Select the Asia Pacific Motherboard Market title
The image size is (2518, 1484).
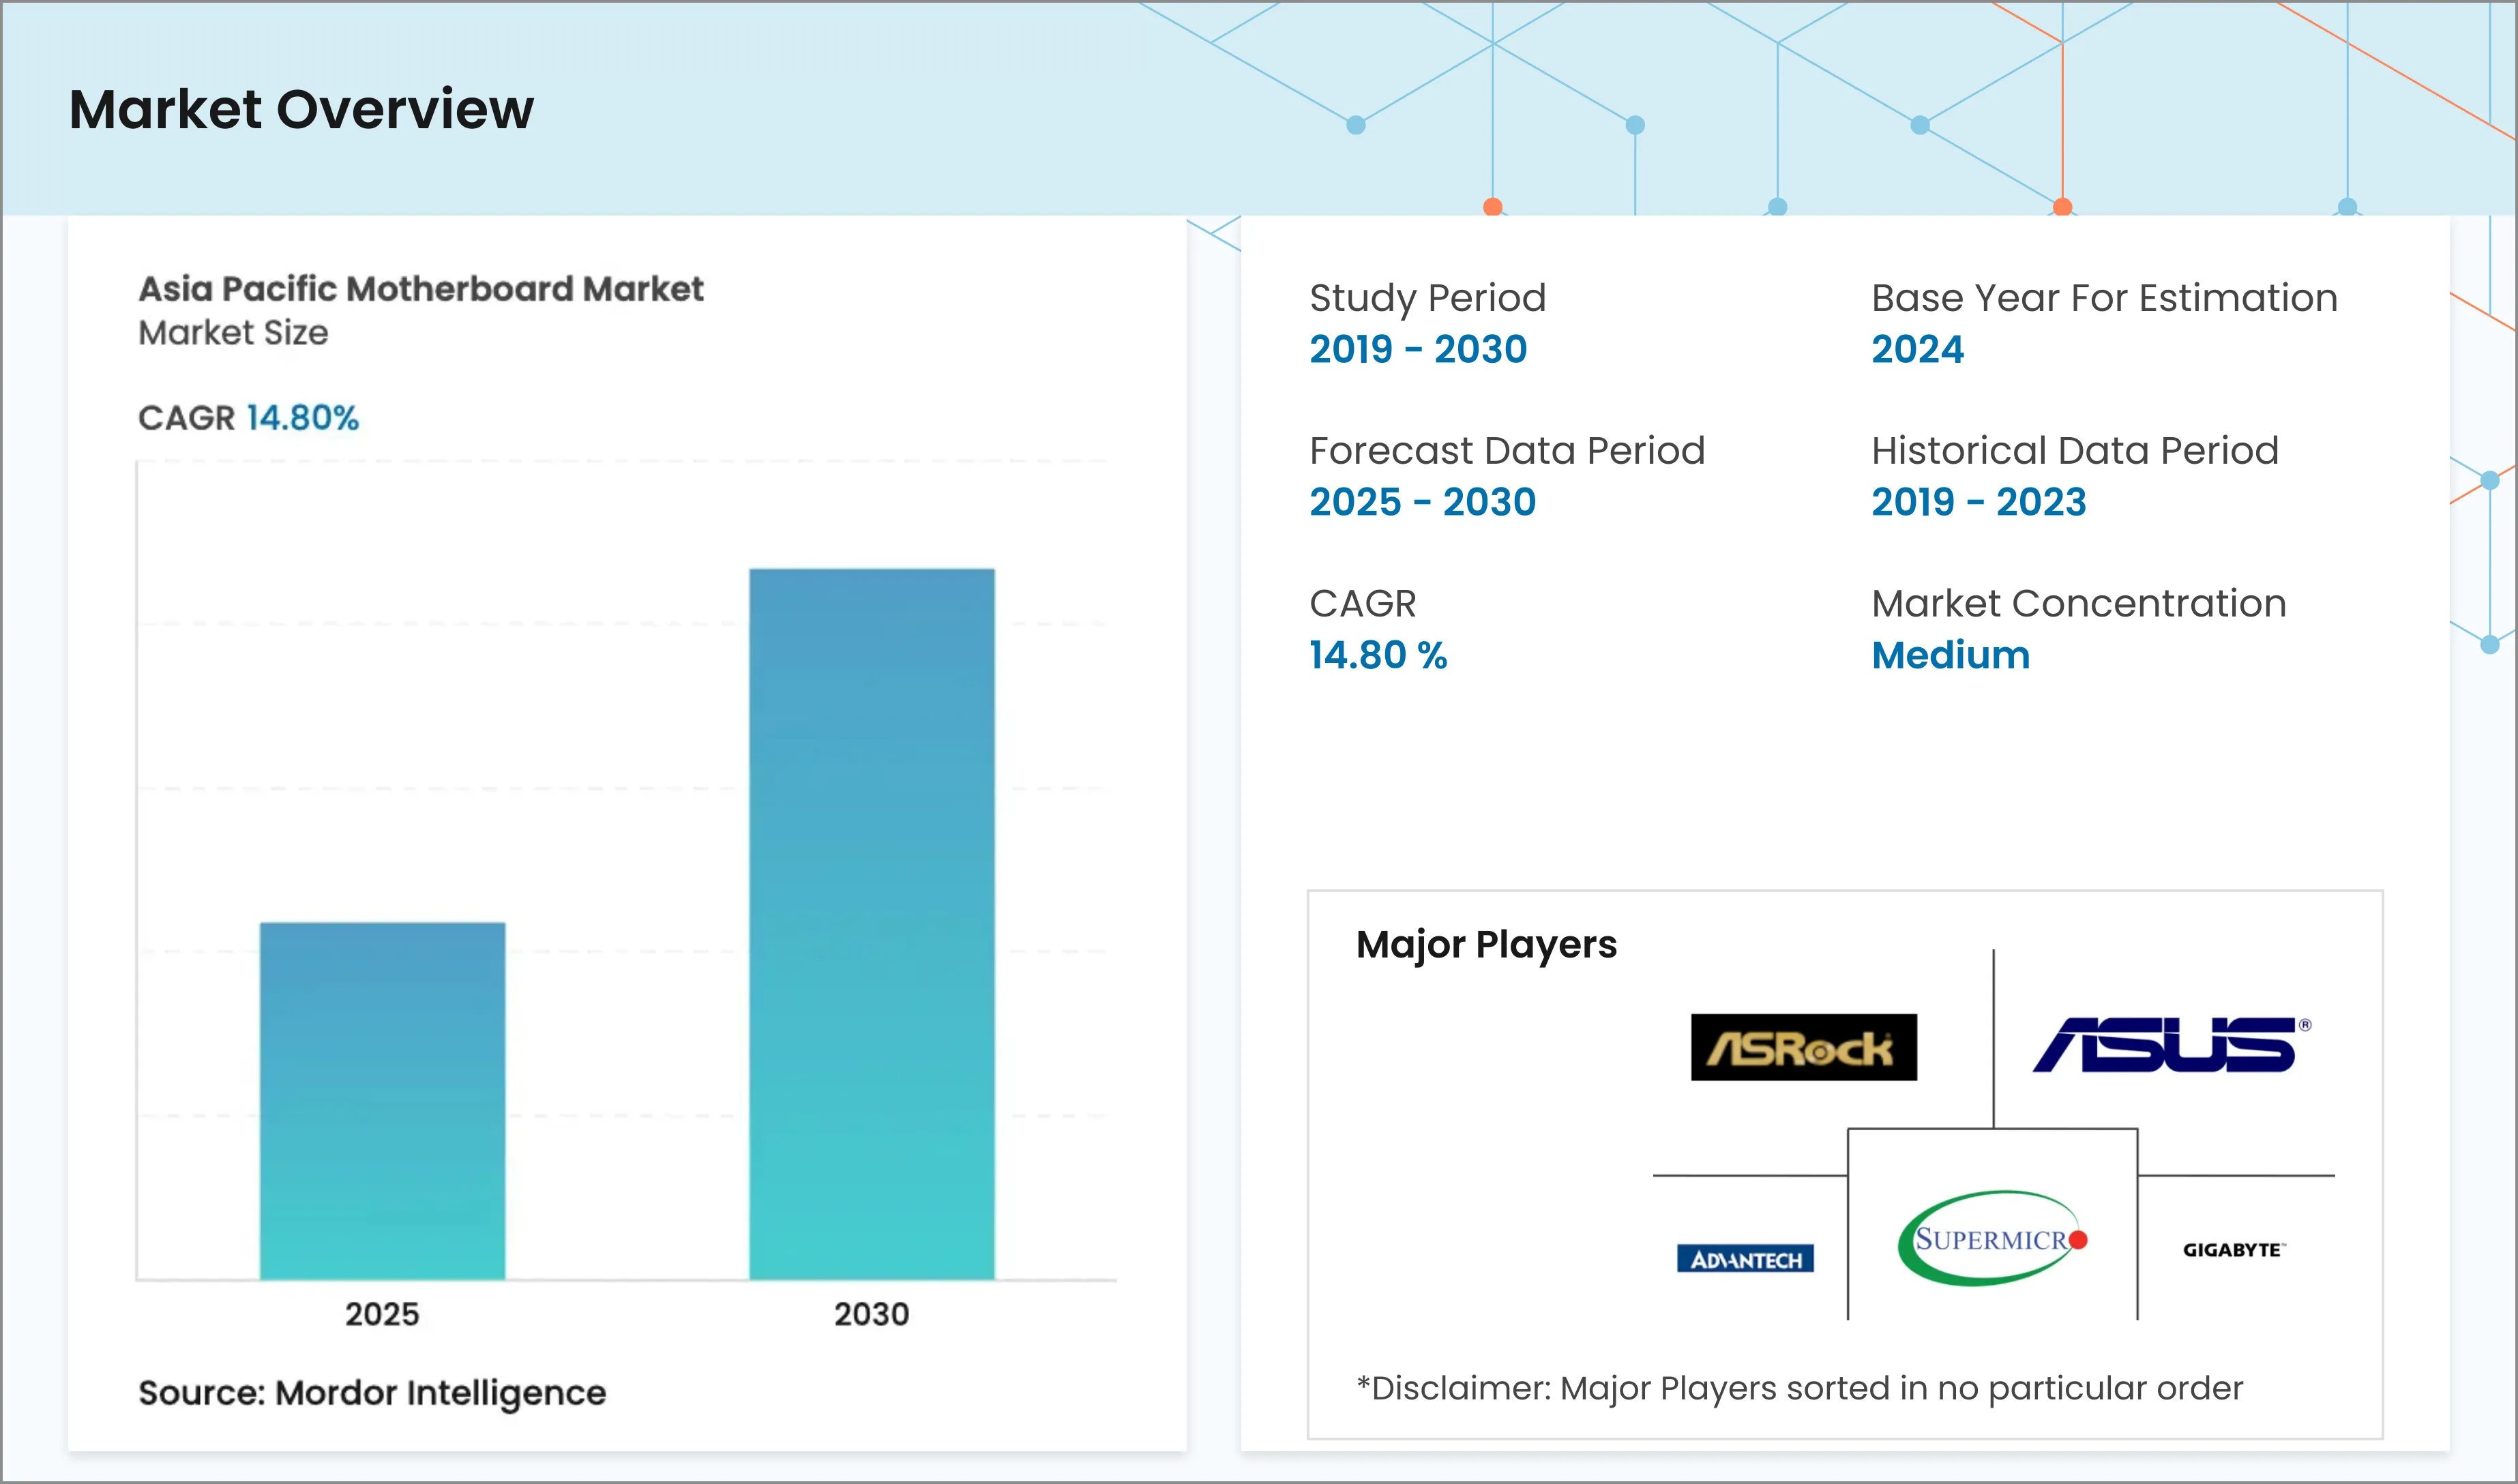pos(420,289)
